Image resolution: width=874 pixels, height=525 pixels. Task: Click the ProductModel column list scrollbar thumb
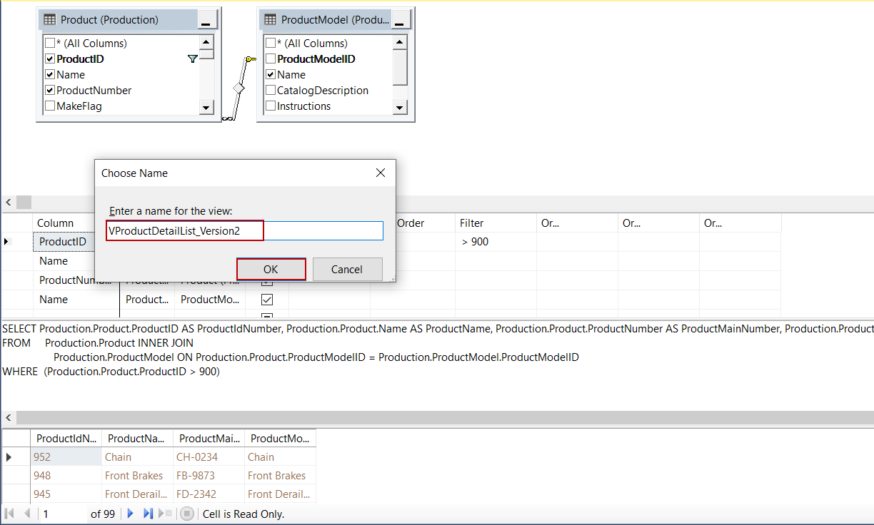pos(400,66)
